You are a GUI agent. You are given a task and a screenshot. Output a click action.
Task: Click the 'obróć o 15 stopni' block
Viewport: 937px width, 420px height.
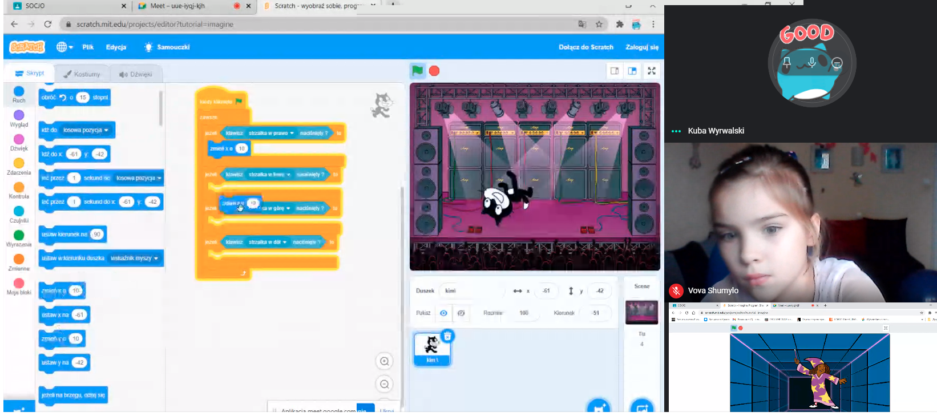74,98
